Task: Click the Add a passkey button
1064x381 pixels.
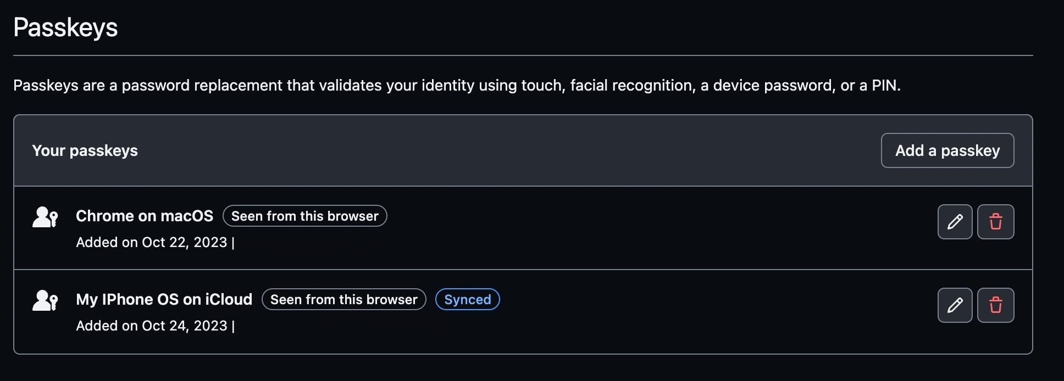Action: (947, 150)
